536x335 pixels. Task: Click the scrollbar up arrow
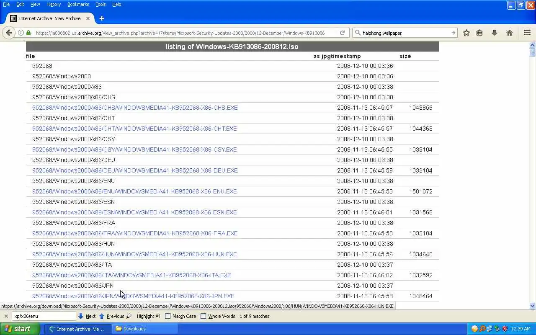(x=532, y=45)
